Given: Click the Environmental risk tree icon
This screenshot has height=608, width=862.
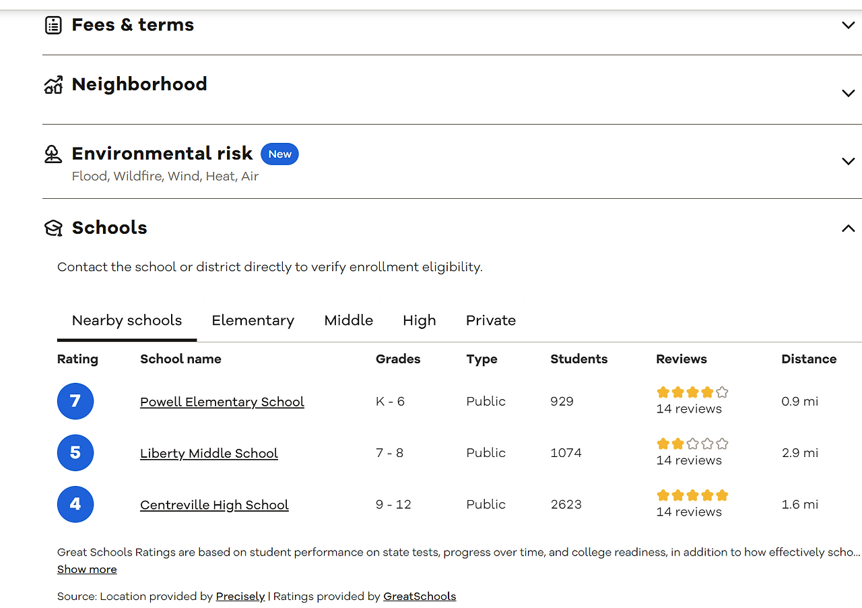Looking at the screenshot, I should pos(53,154).
